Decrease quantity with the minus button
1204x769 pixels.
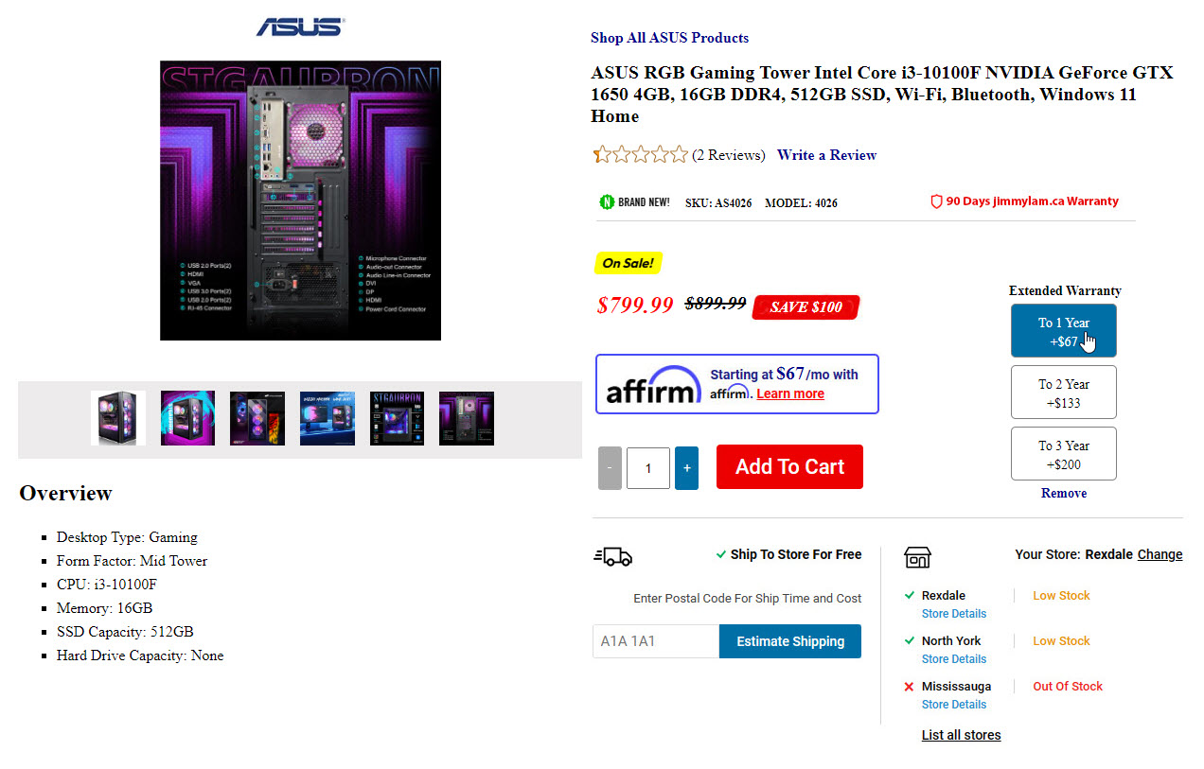click(x=610, y=468)
